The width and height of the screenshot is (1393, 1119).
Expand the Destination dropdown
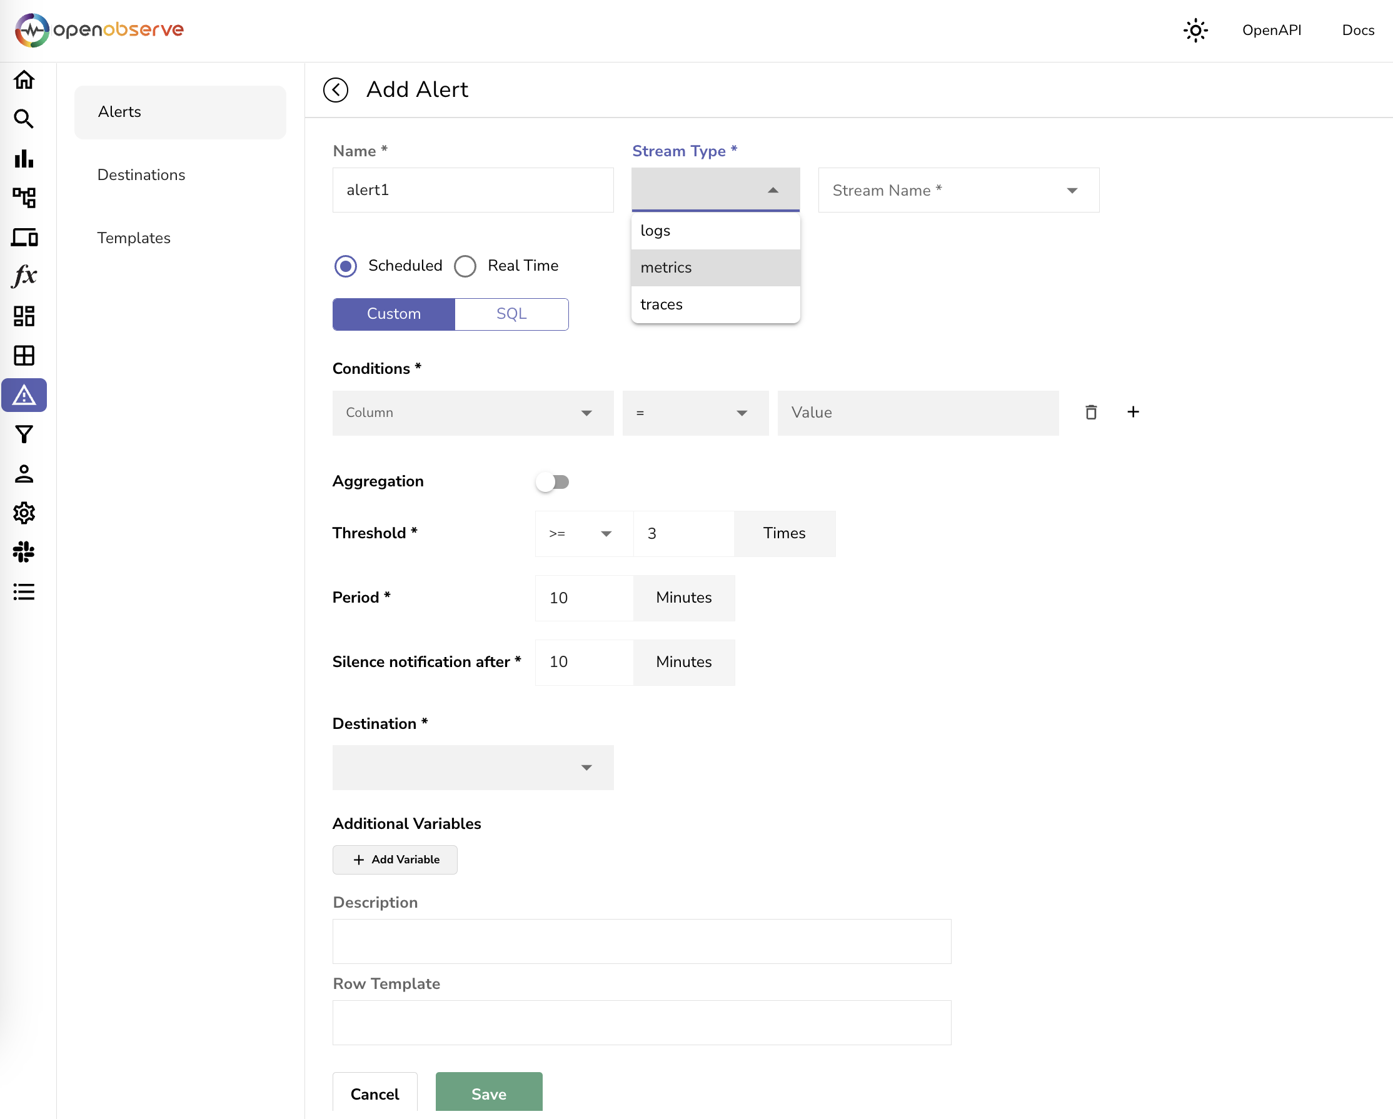(x=472, y=768)
